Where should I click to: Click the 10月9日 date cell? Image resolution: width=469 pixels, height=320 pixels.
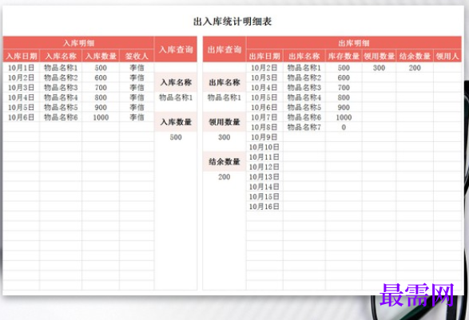tap(264, 137)
